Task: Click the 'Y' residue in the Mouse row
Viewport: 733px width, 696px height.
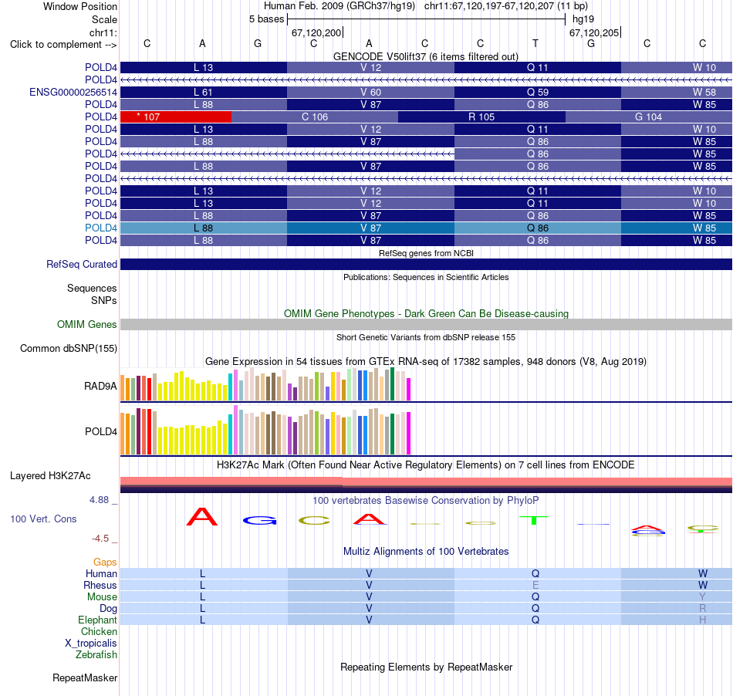Action: point(702,597)
